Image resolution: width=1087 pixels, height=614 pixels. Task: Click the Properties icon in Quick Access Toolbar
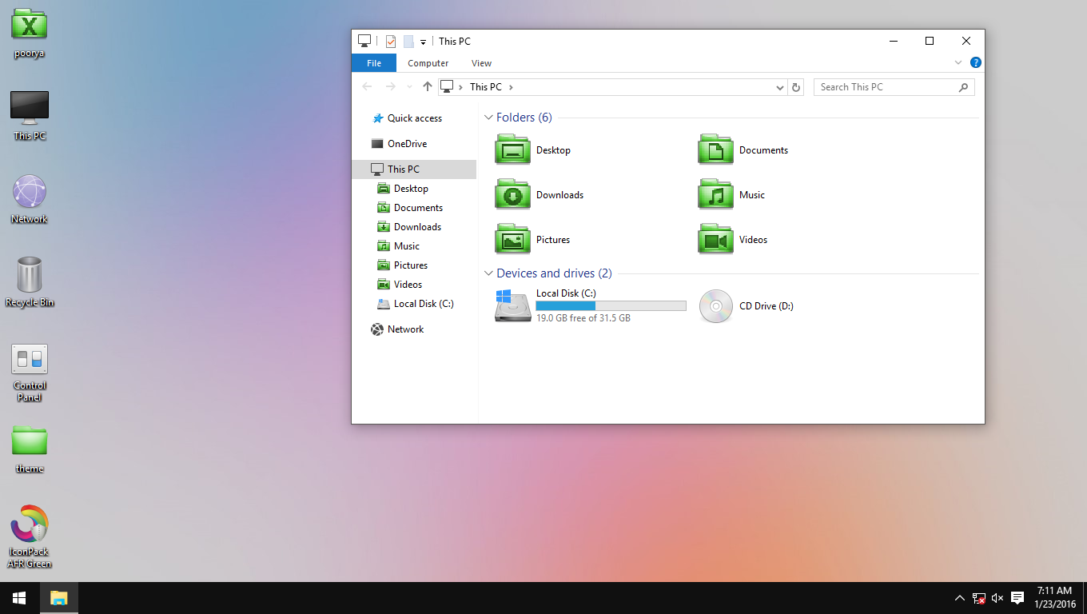[391, 41]
